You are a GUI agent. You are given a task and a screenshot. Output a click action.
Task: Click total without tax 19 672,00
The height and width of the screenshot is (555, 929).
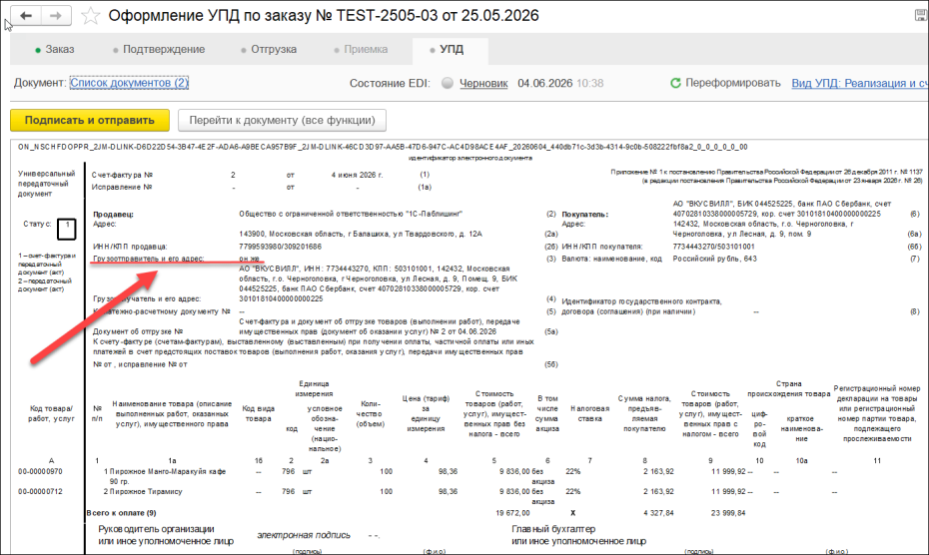[513, 513]
